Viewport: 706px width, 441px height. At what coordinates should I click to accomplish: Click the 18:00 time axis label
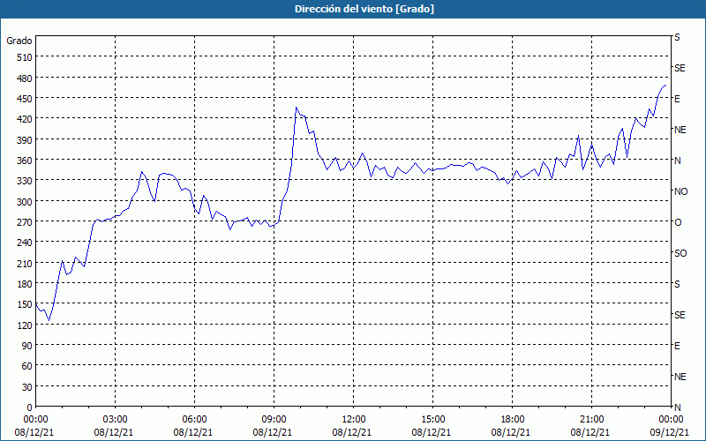click(x=513, y=420)
